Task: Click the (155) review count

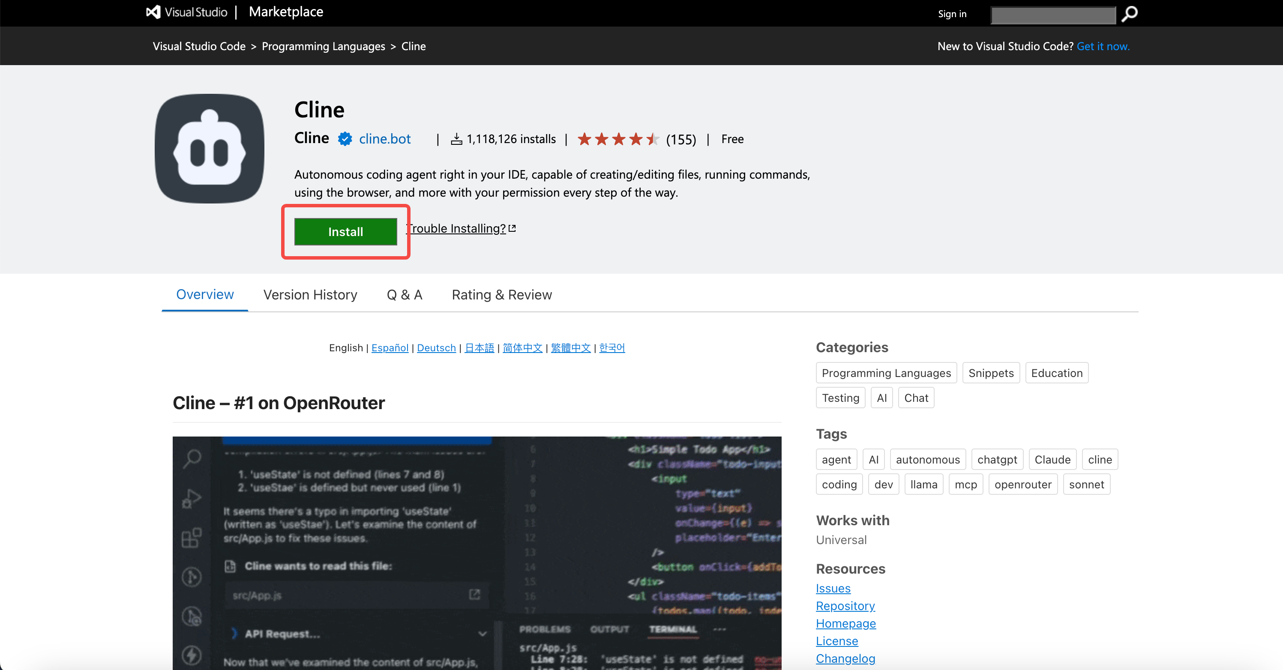Action: tap(681, 139)
